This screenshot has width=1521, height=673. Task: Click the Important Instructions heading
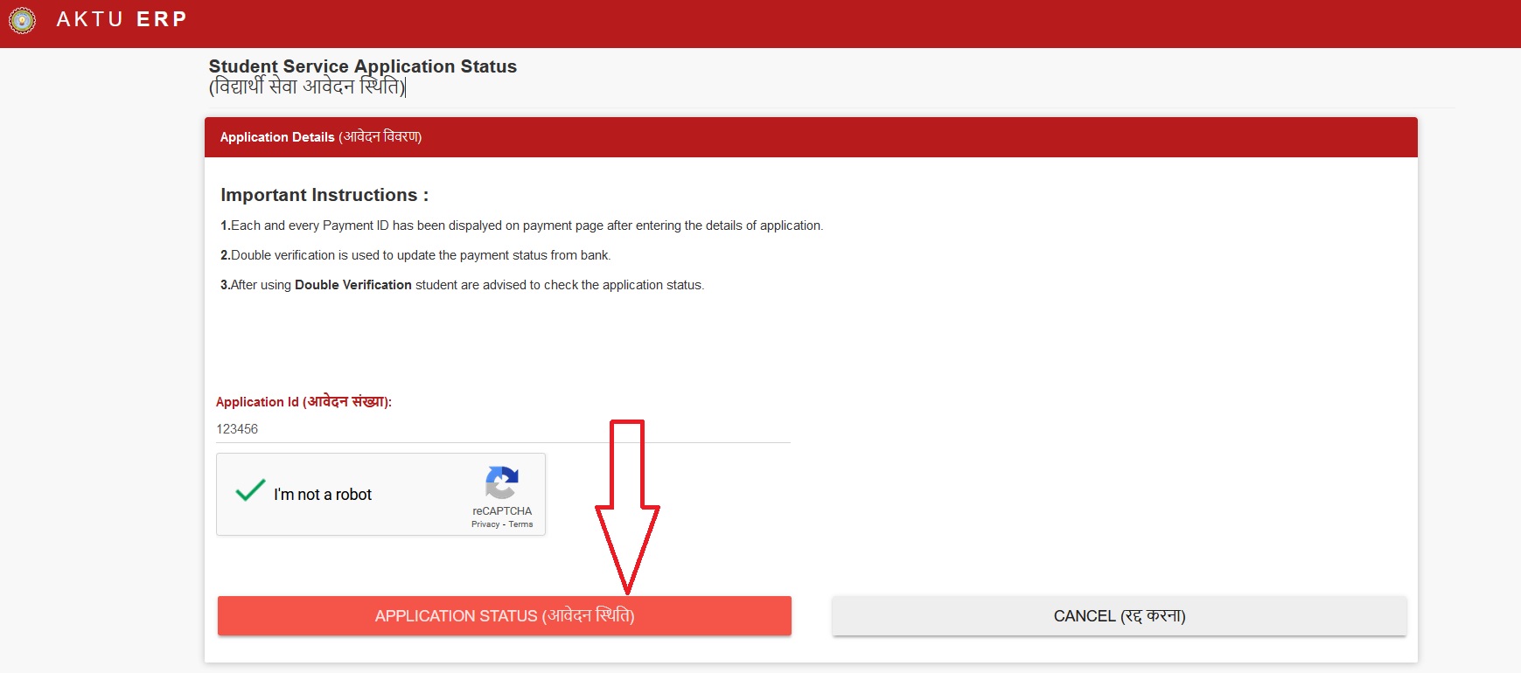click(324, 195)
